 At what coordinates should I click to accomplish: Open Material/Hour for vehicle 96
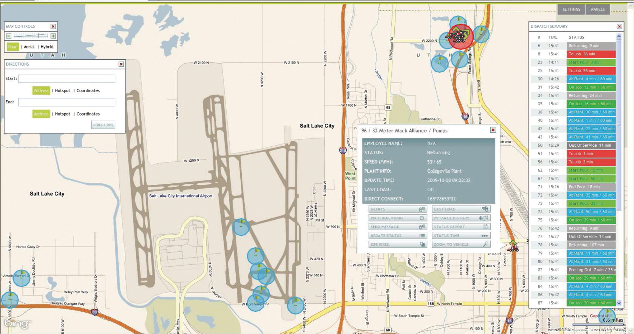pos(398,218)
